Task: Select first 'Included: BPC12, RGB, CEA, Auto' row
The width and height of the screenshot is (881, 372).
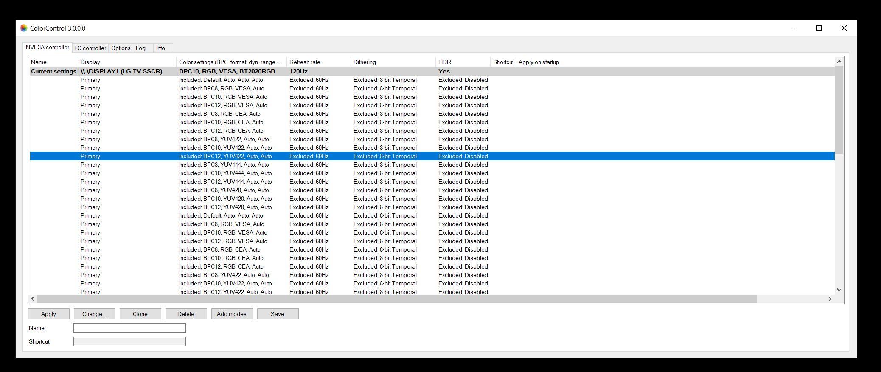Action: [x=432, y=131]
